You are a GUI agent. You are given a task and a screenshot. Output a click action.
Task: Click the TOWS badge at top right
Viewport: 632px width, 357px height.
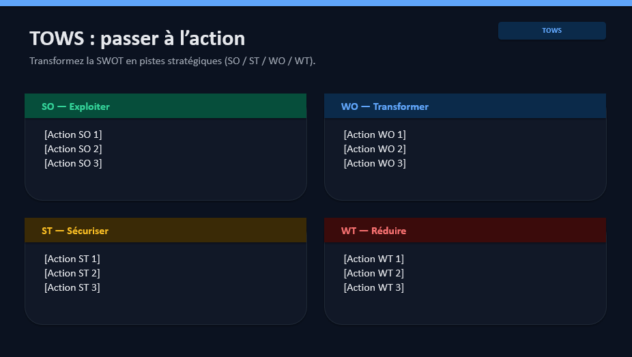point(551,31)
